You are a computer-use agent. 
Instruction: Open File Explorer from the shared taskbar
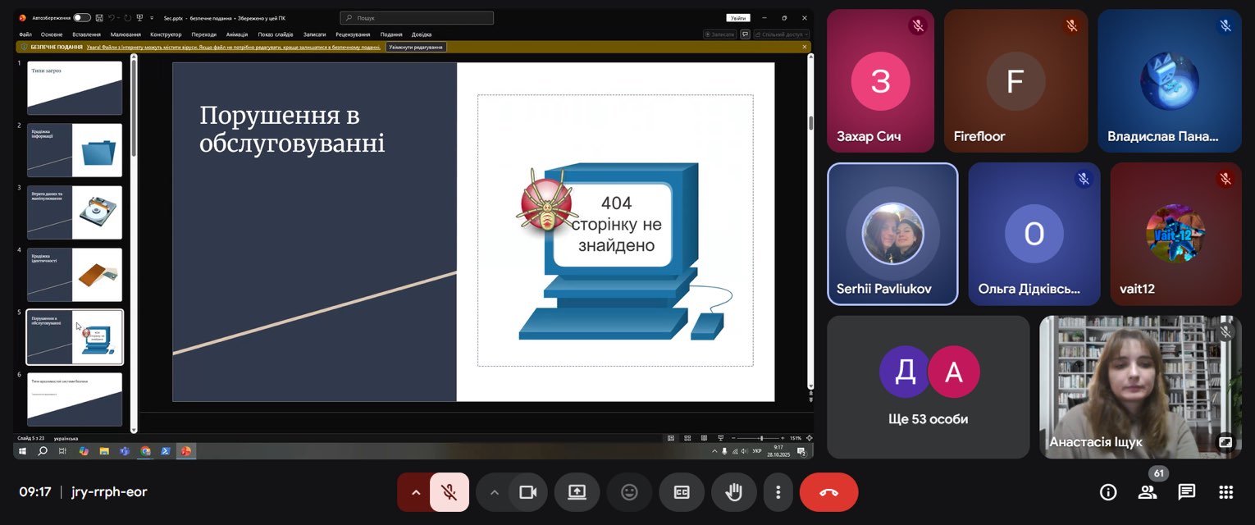(x=104, y=451)
